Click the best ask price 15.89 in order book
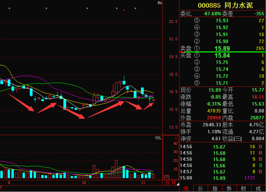This screenshot has height=192, width=266. coord(222,48)
